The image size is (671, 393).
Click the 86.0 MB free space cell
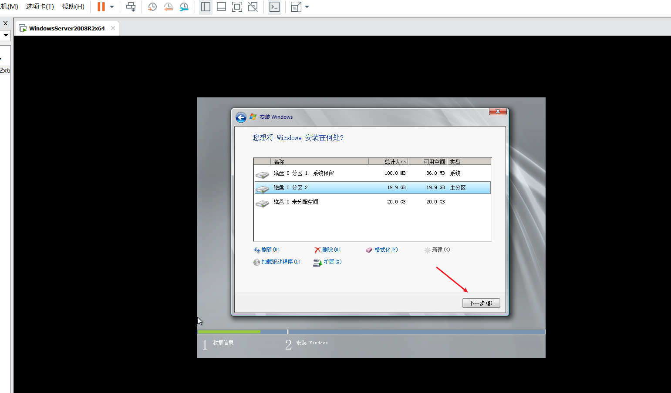[435, 173]
